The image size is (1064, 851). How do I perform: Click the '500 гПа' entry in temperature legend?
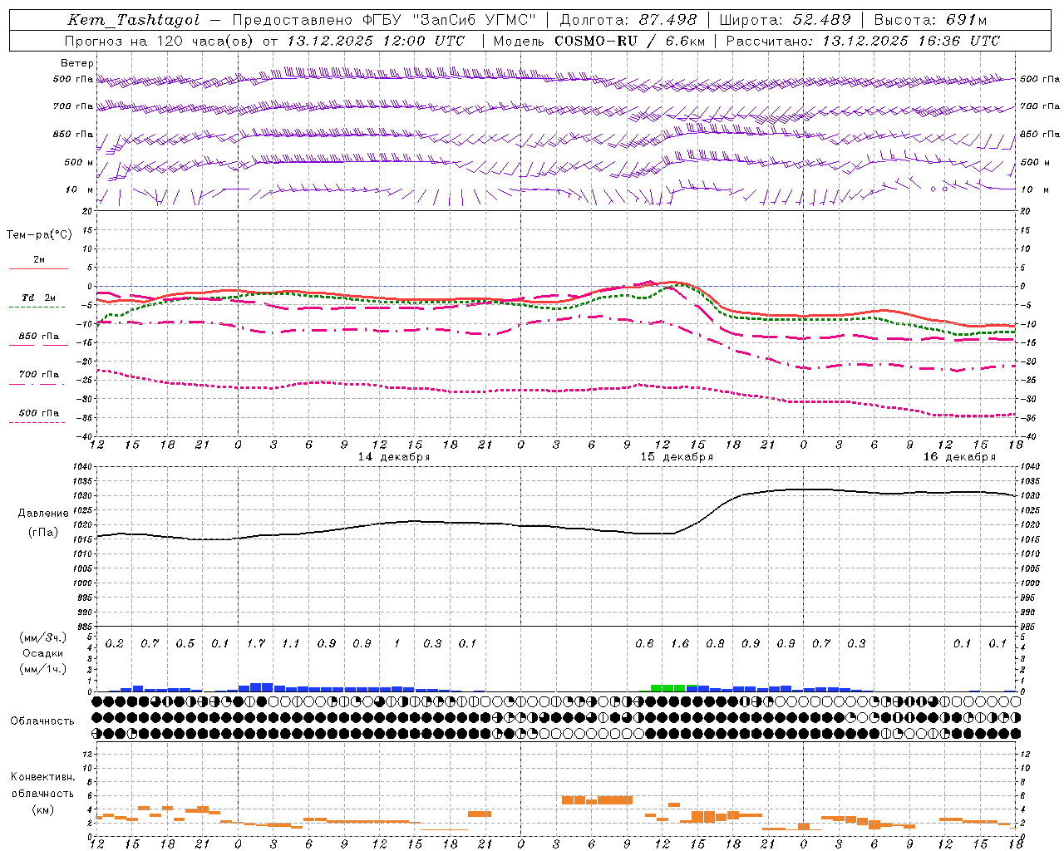tap(39, 413)
